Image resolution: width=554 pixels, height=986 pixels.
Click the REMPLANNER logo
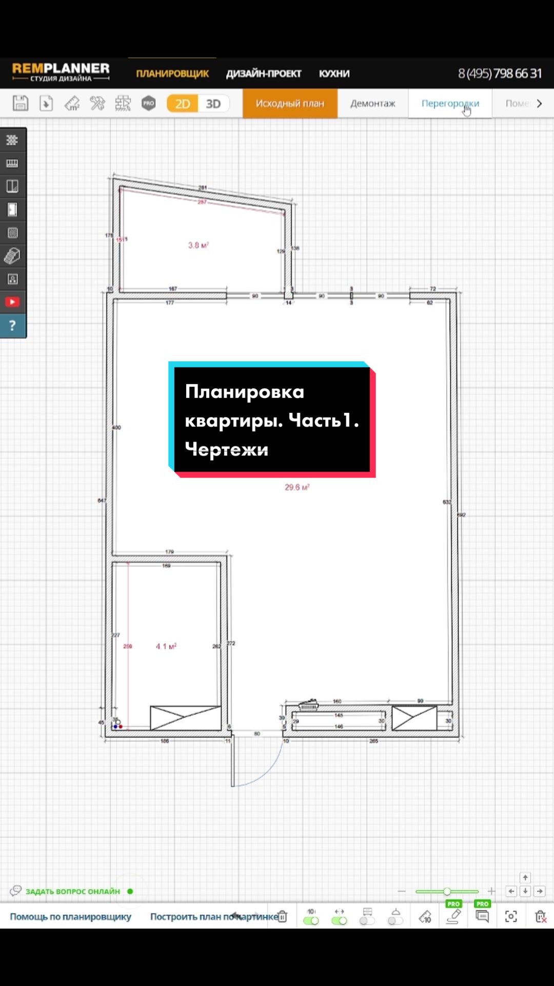coord(61,72)
